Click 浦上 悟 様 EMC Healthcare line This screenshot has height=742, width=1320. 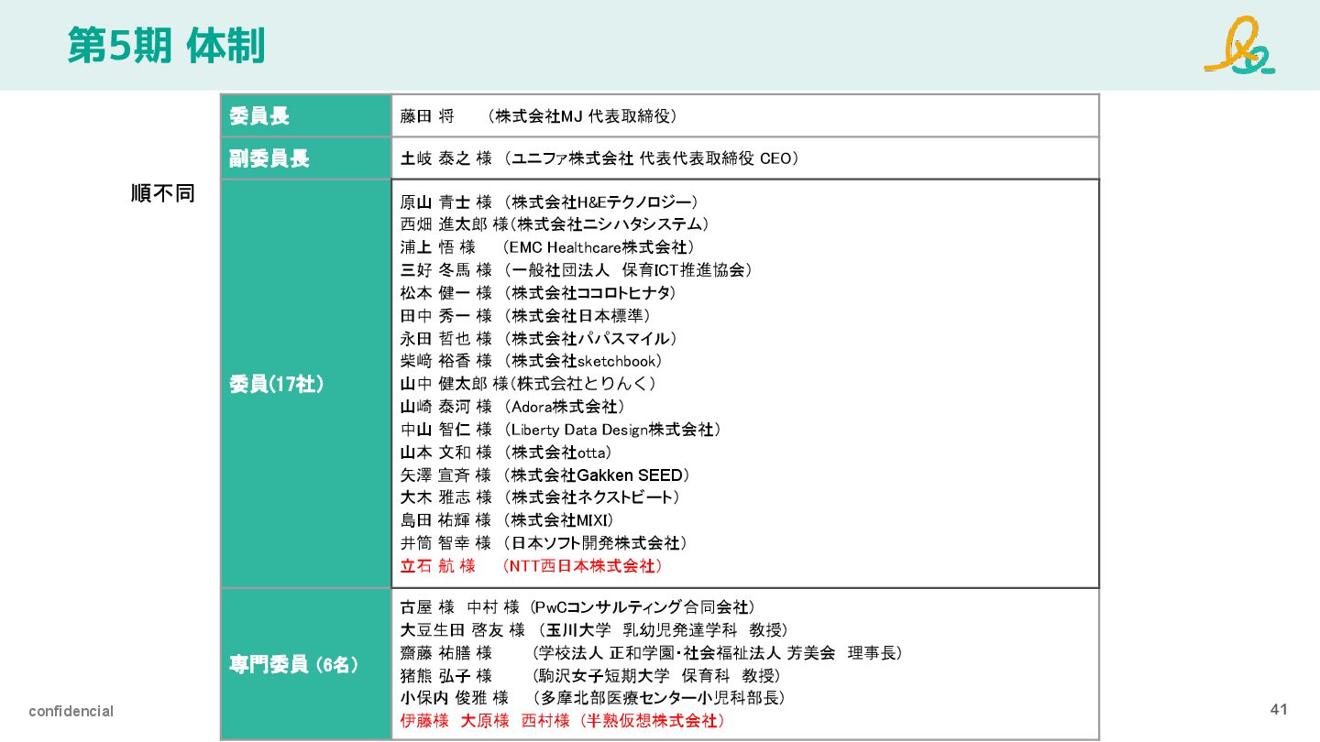[547, 247]
